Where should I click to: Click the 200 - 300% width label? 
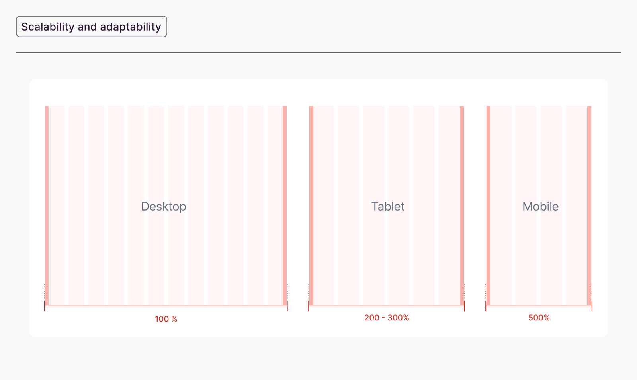[387, 318]
